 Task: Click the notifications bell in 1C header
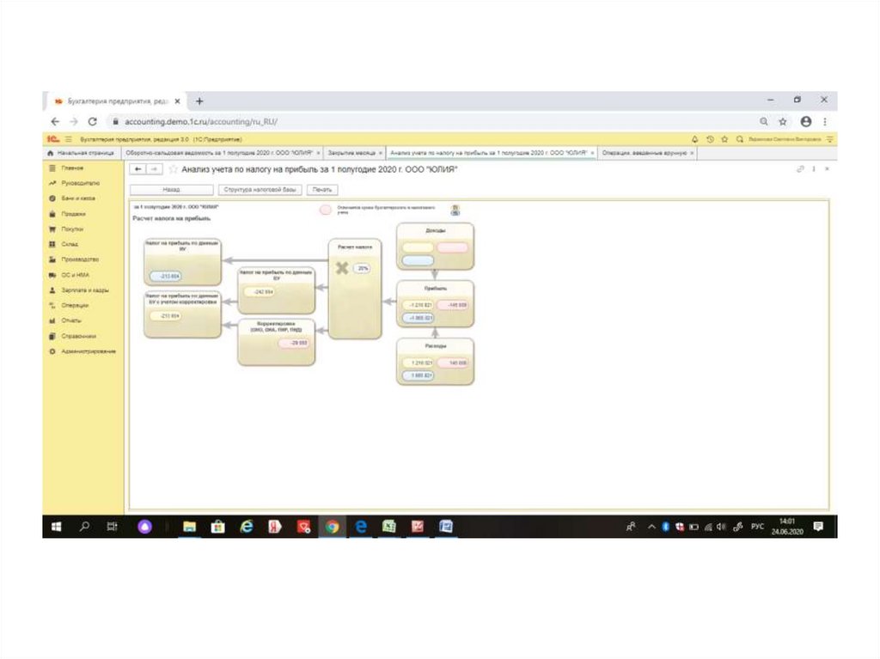pos(694,138)
